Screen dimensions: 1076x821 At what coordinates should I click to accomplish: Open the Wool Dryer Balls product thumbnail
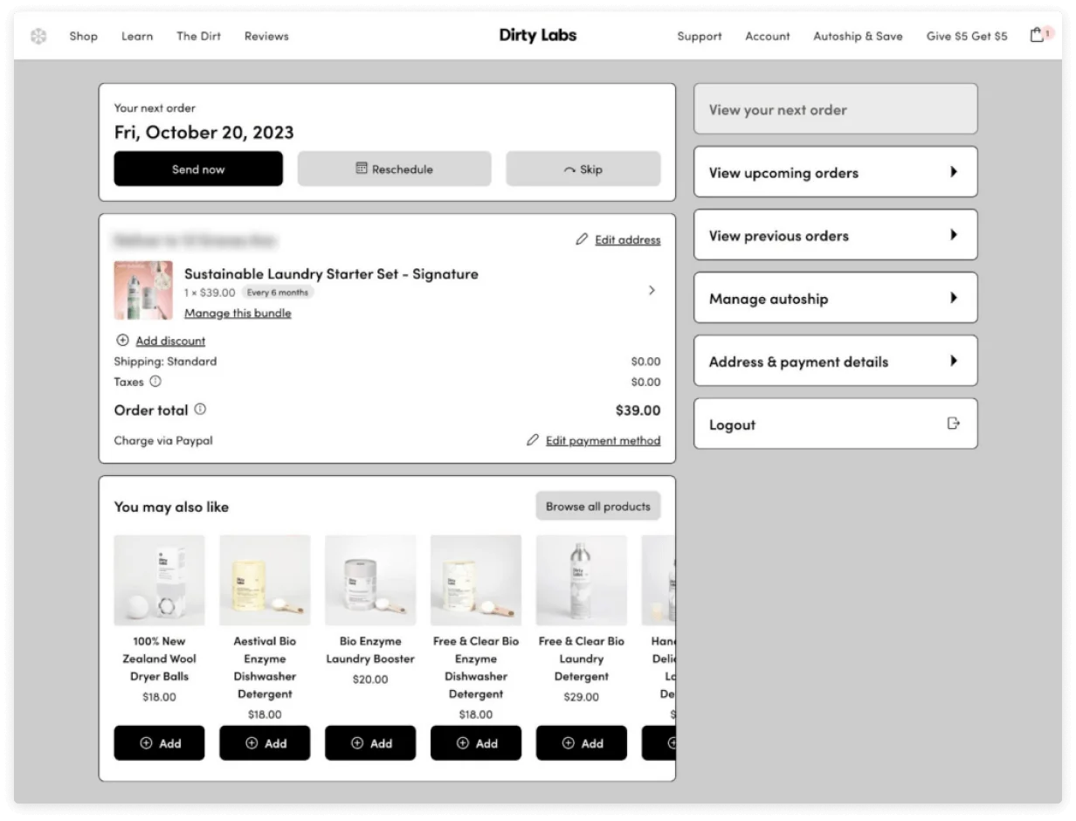coord(159,580)
